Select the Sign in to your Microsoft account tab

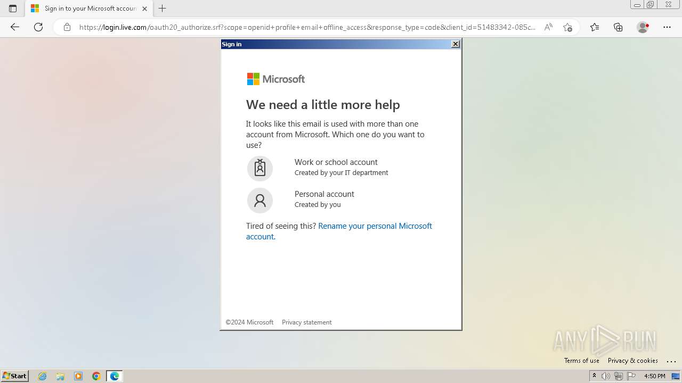pos(90,9)
